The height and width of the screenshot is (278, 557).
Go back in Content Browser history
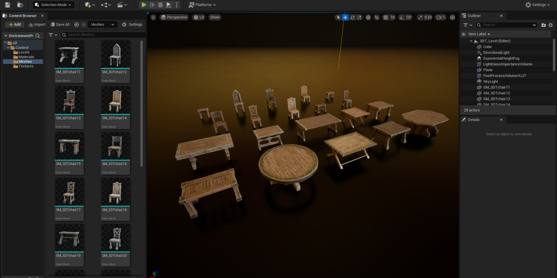(x=77, y=25)
